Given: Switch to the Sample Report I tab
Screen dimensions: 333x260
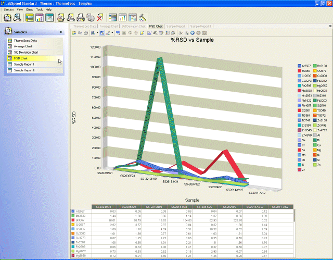Looking at the screenshot, I should (176, 27).
